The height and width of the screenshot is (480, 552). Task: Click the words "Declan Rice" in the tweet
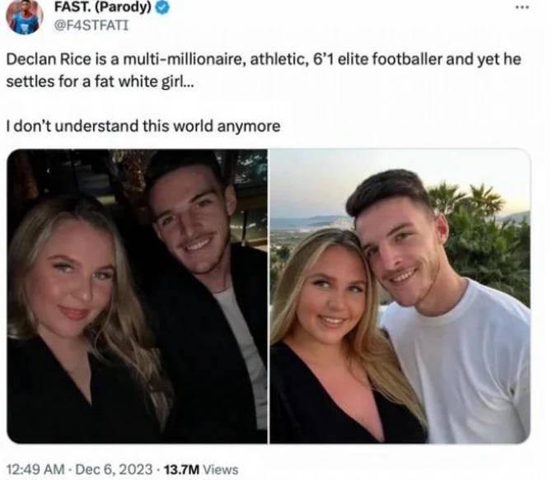click(44, 62)
